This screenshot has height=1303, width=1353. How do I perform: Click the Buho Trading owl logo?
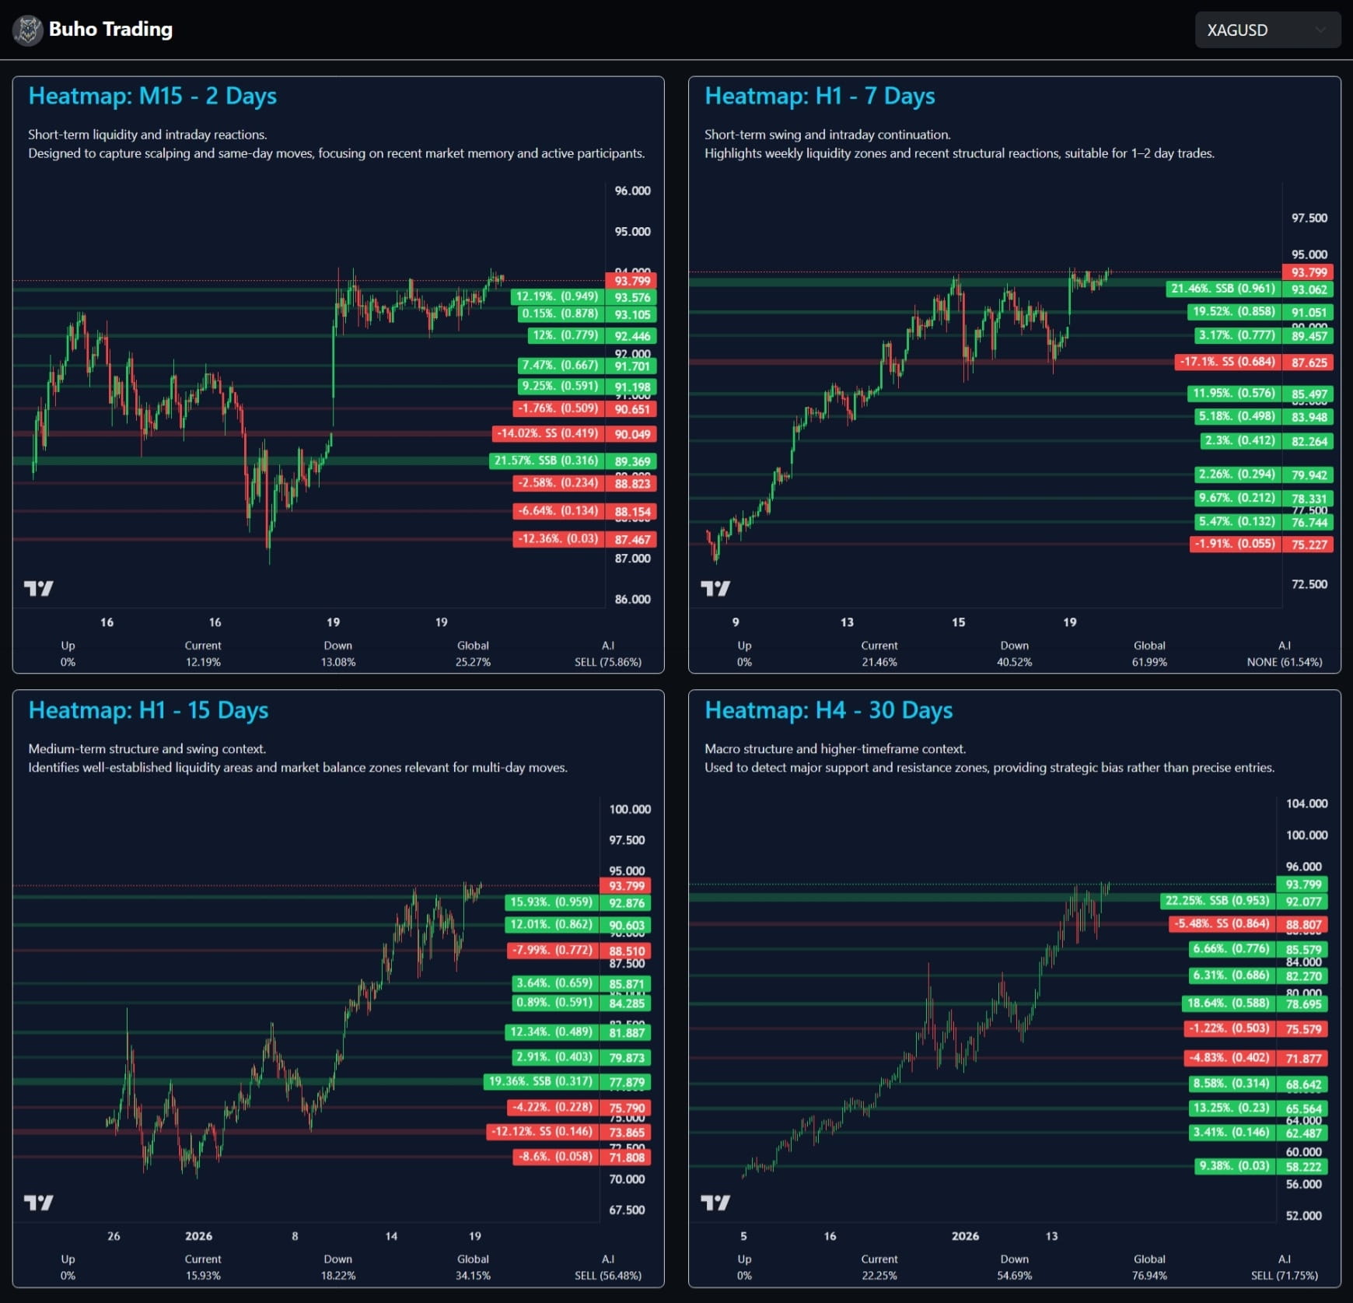(x=28, y=30)
